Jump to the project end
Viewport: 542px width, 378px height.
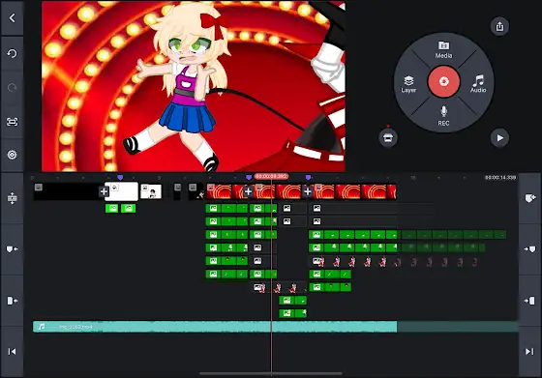point(529,352)
